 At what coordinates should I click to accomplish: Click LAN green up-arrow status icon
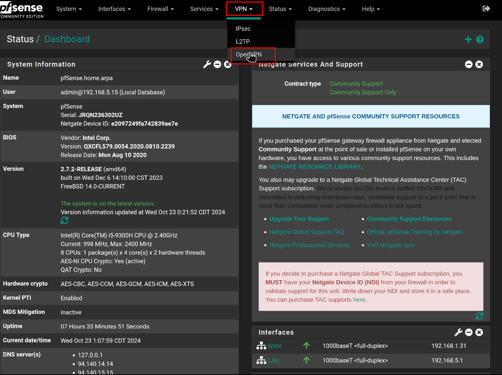tap(307, 360)
